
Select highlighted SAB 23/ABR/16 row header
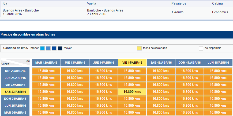(15, 92)
